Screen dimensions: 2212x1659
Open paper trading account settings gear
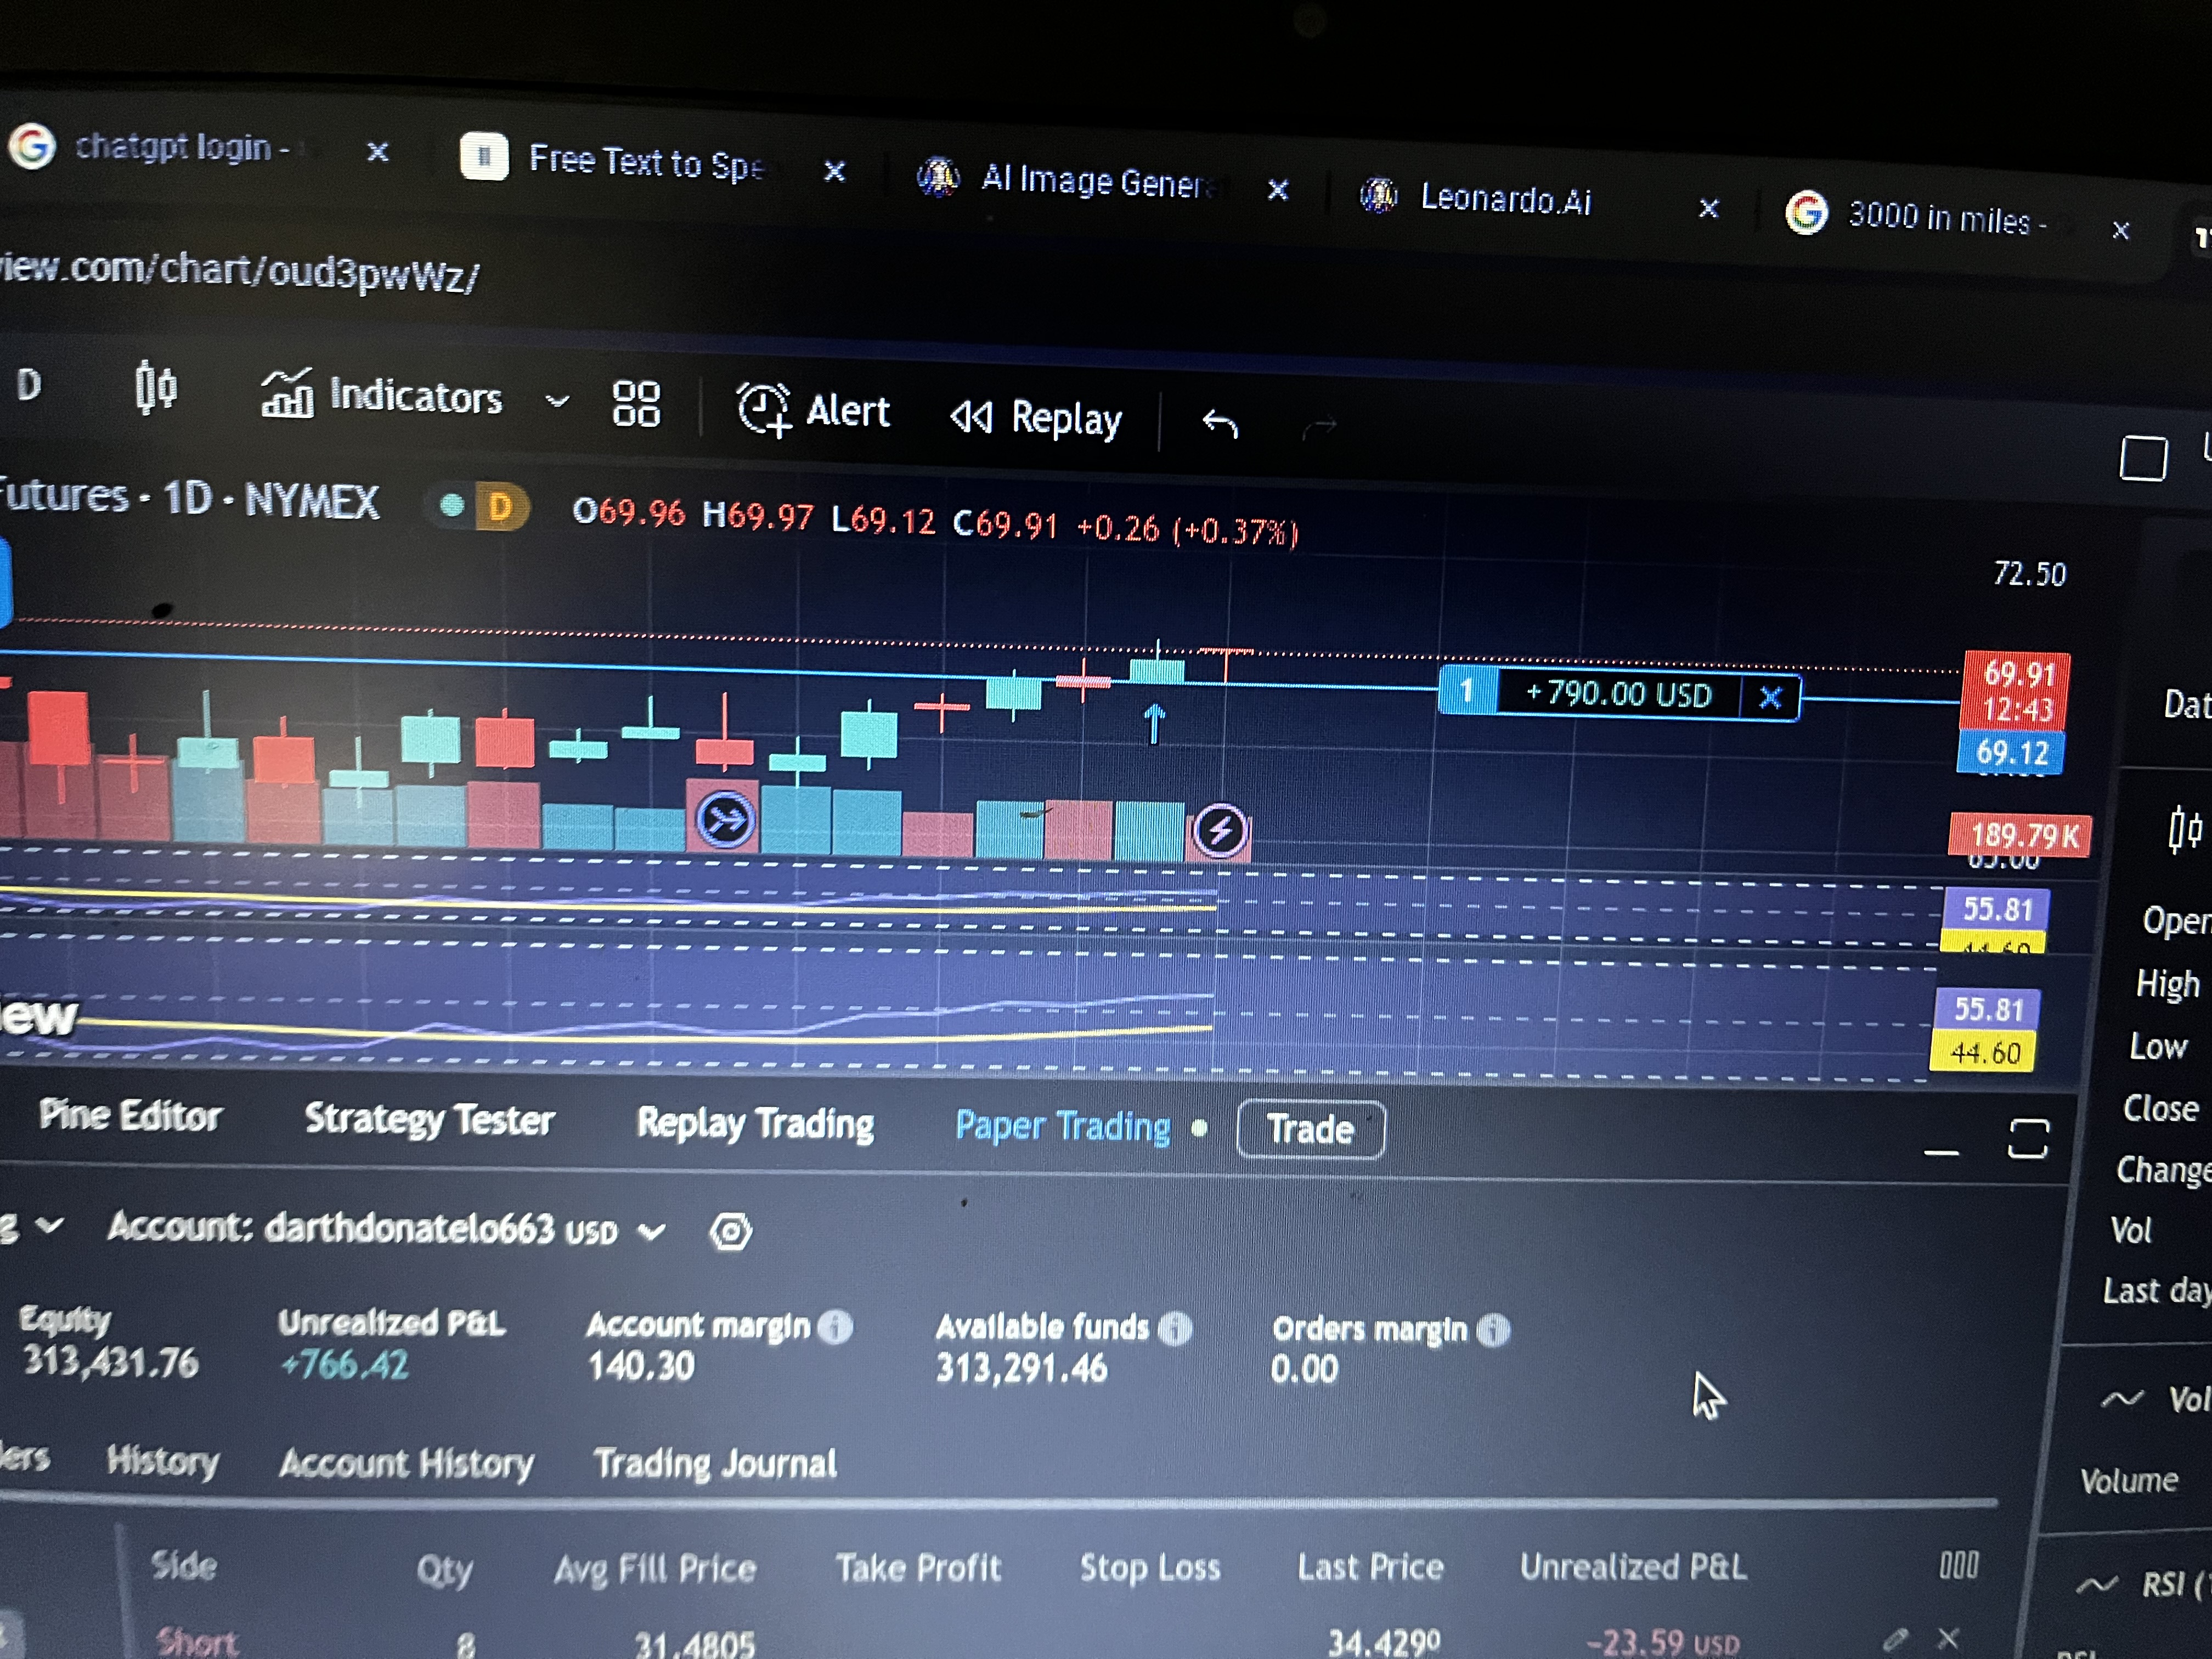[730, 1231]
